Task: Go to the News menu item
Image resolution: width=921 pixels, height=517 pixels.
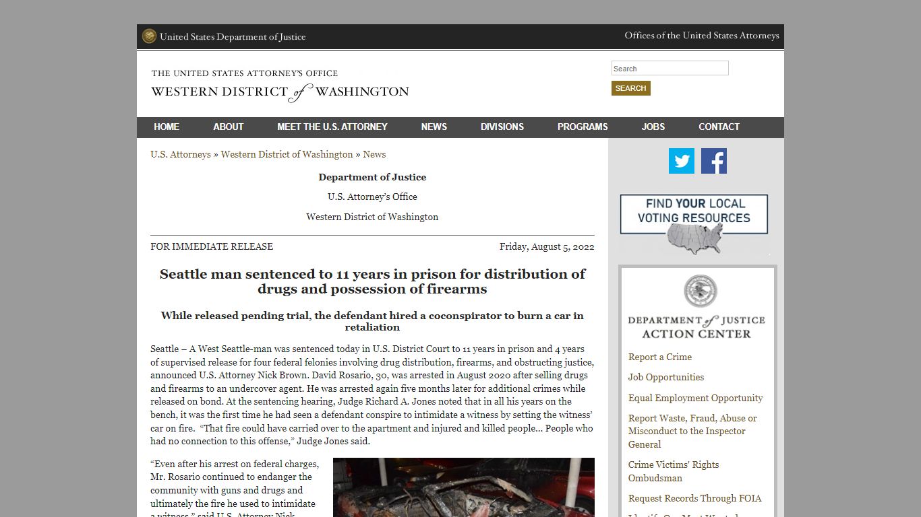Action: 434,127
